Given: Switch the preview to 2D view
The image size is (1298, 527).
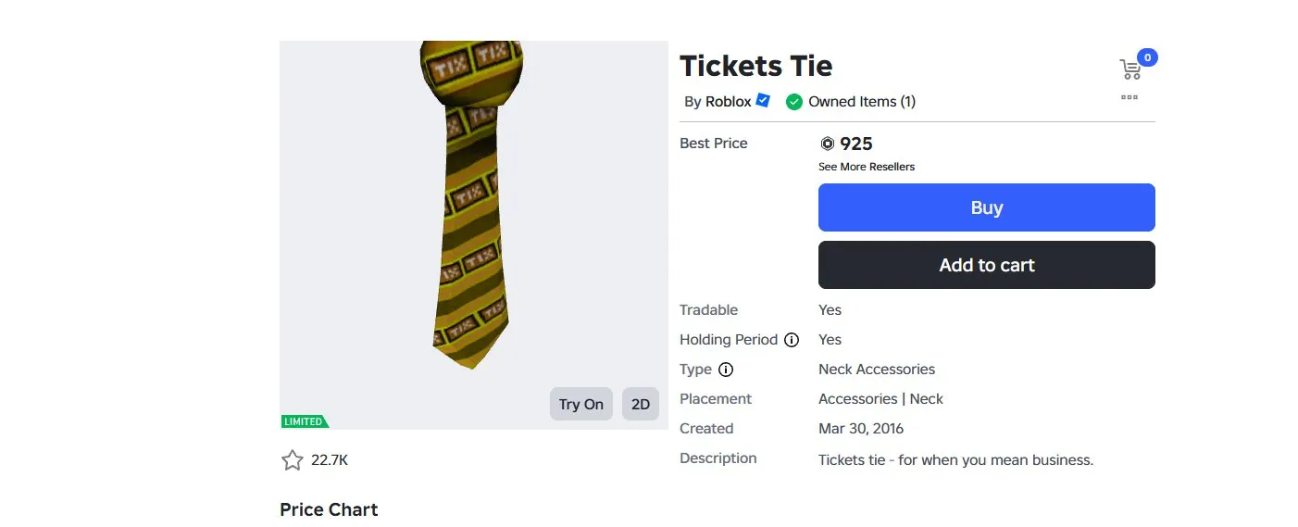Looking at the screenshot, I should [x=641, y=404].
